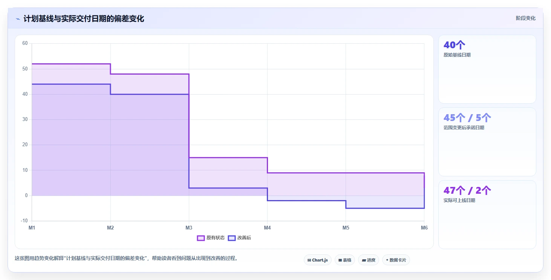The width and height of the screenshot is (551, 280).
Task: Select the 进度 chip
Action: click(x=368, y=260)
